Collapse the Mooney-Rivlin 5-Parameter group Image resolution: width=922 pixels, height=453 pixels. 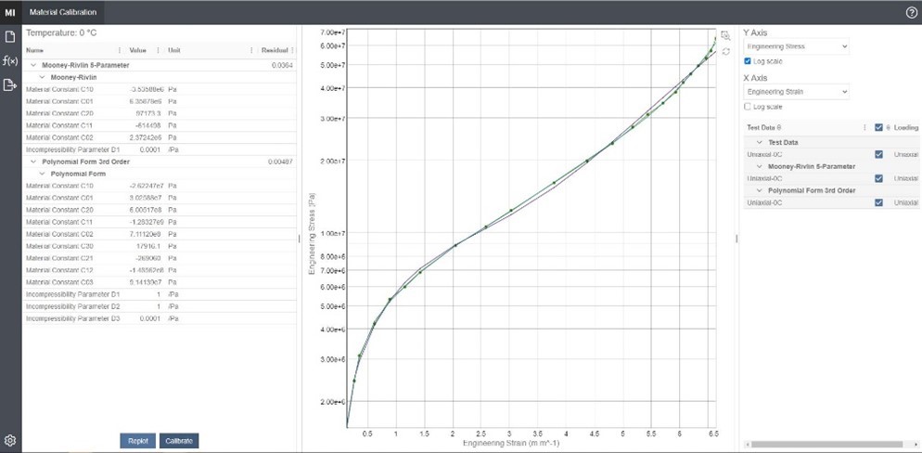[34, 66]
